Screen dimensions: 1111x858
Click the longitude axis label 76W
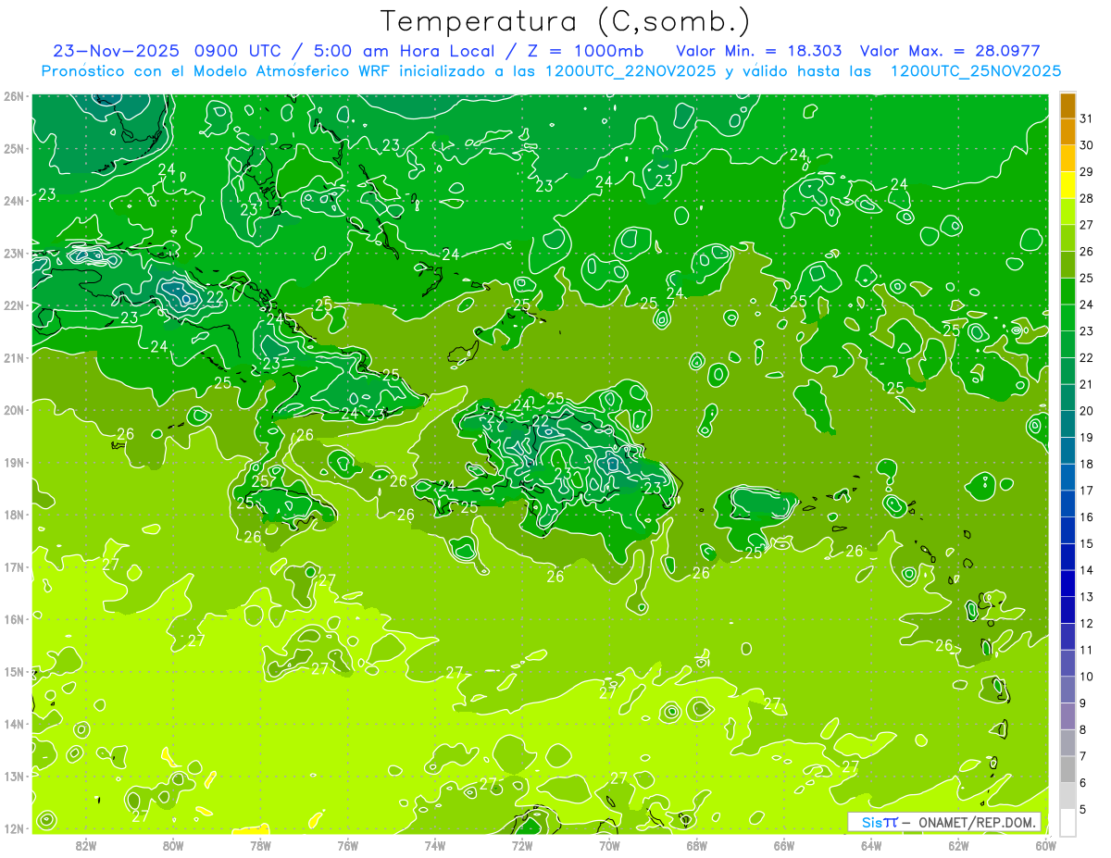coord(348,845)
